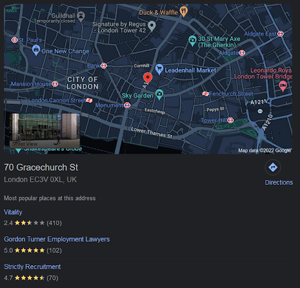Click the Directions arrow icon
The image size is (300, 288).
(273, 167)
